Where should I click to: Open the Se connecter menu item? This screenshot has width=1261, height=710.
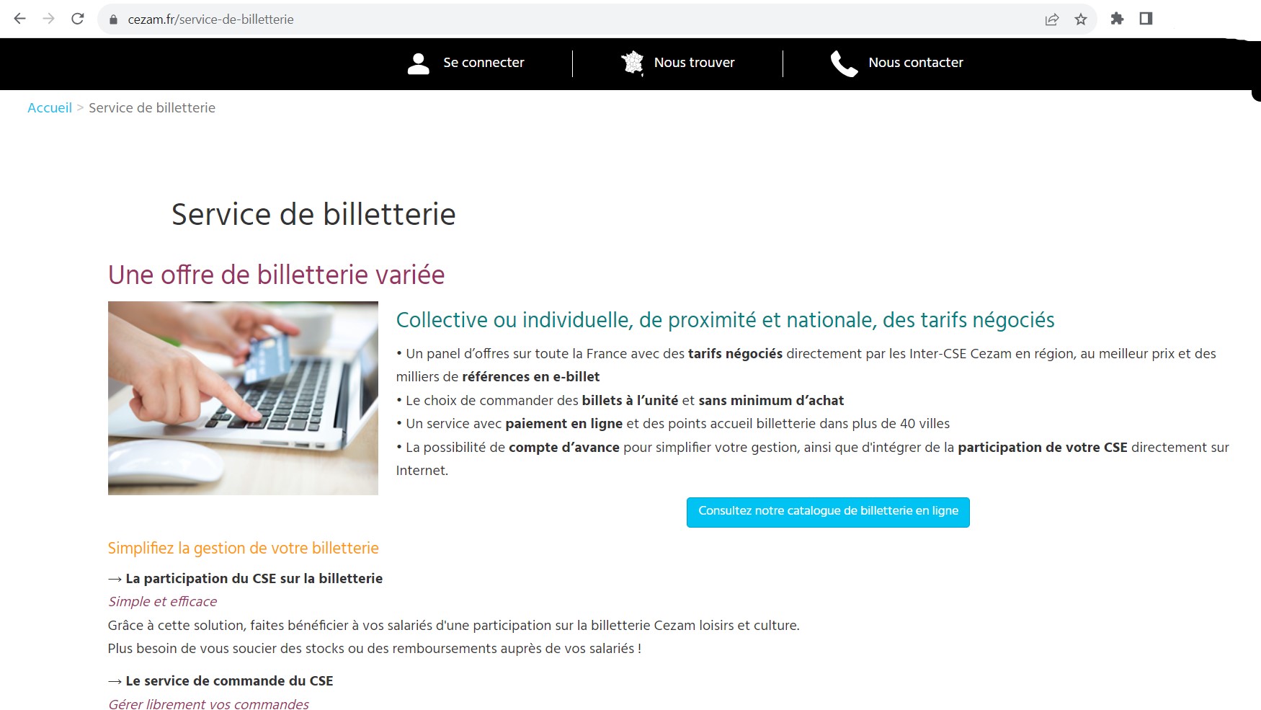[484, 63]
